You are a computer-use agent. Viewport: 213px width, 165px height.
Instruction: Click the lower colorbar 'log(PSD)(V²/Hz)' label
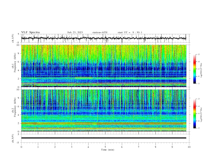click(201, 115)
